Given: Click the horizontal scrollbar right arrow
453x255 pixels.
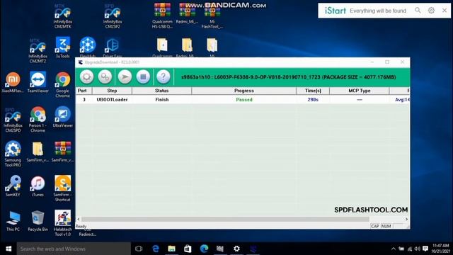Looking at the screenshot, I should 406,219.
